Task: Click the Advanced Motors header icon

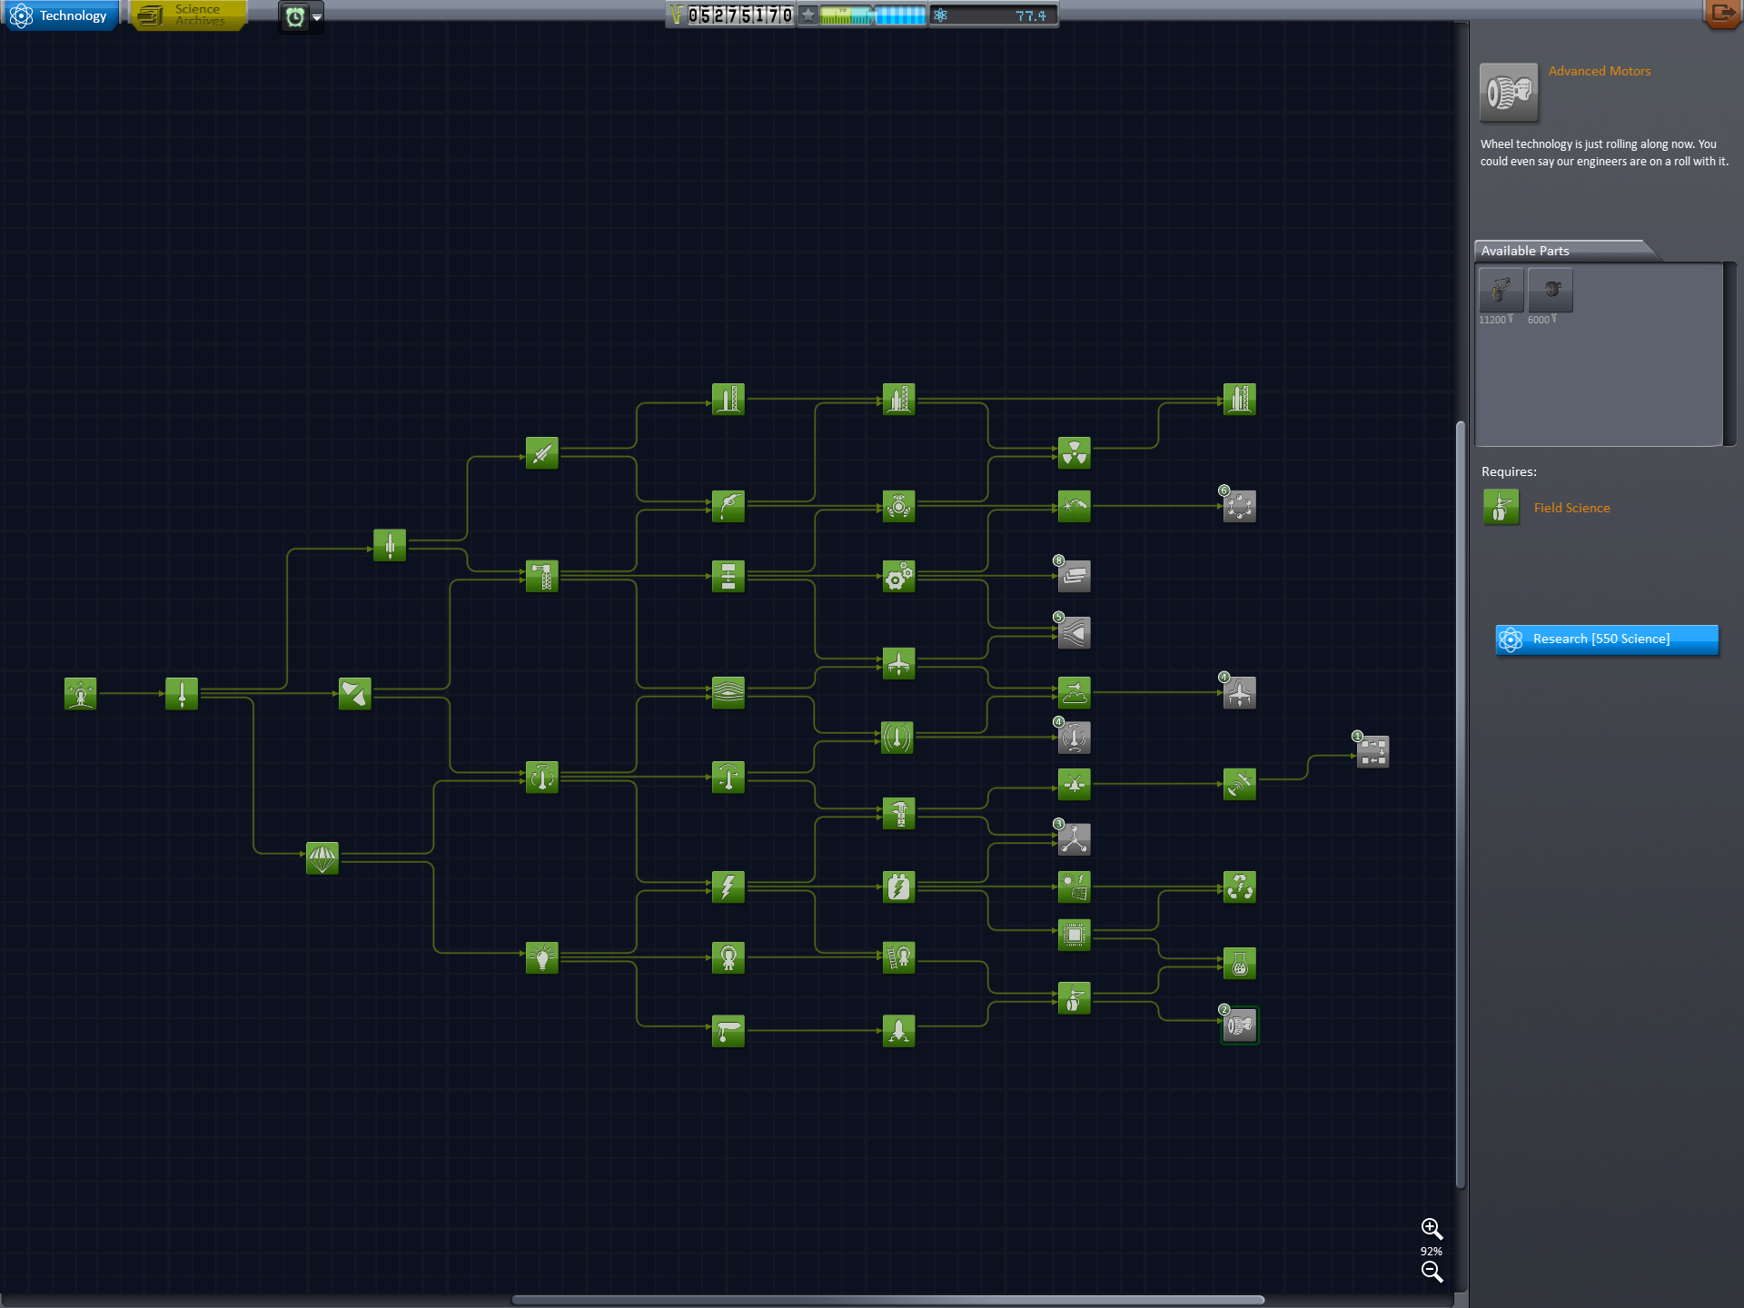Action: 1509,93
